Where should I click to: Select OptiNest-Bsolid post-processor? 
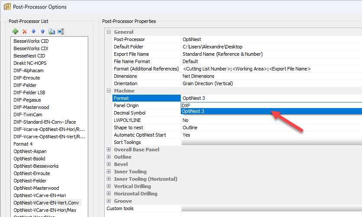(29, 159)
